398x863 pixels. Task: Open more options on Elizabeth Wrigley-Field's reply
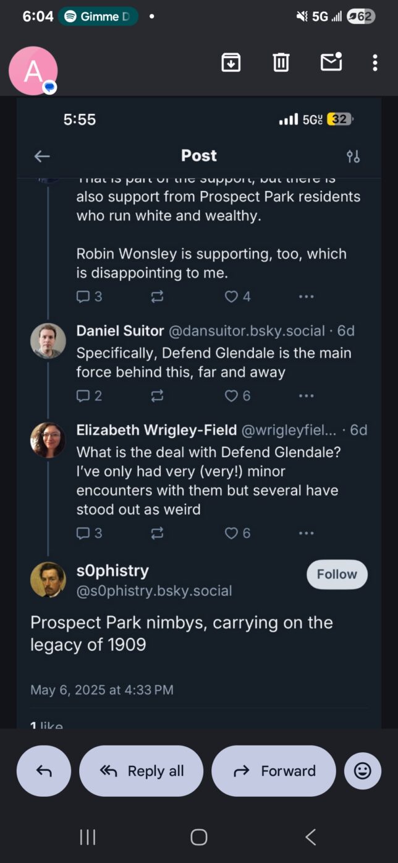pos(306,533)
